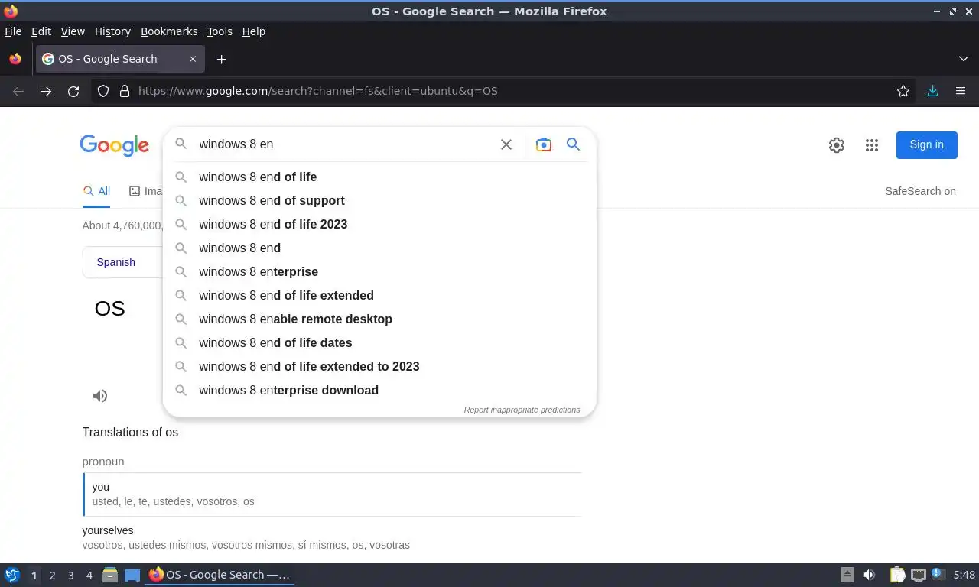
Task: Switch to workspace 3 in taskbar
Action: (70, 576)
